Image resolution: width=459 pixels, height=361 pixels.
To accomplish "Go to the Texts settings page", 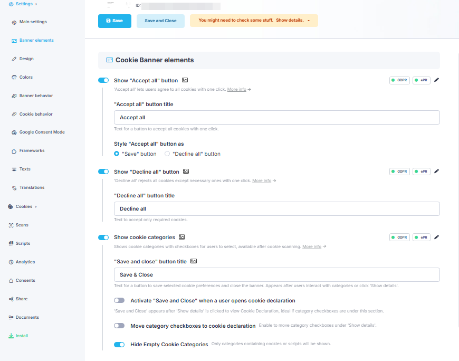I will (x=25, y=169).
